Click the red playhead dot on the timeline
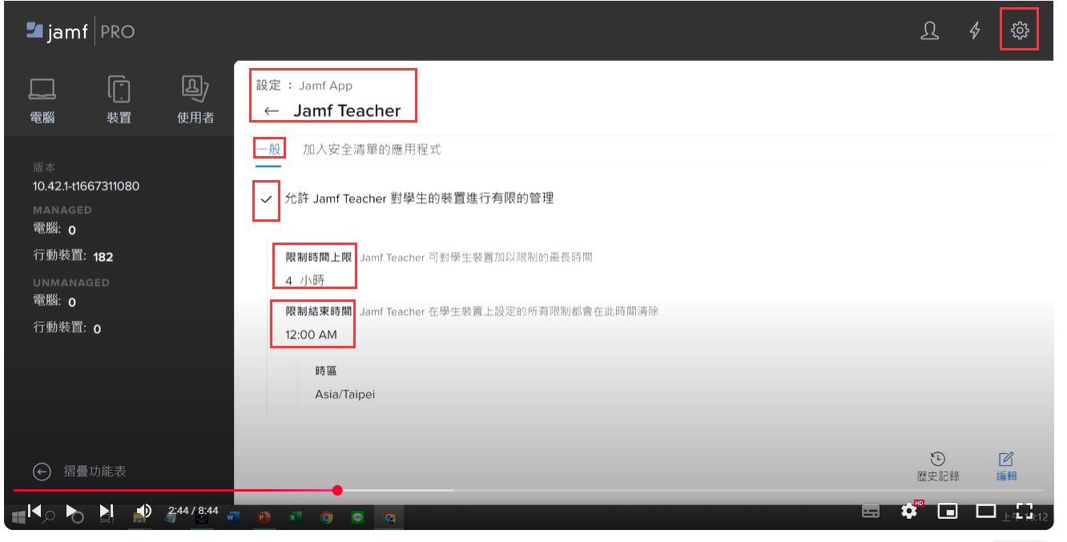Screen dimensions: 1067x542 click(337, 490)
